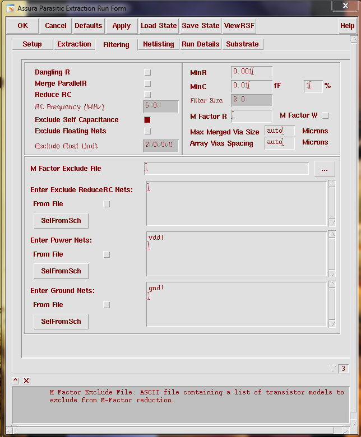The image size is (361, 437).
Task: Click the MinC percent field
Action: (313, 86)
